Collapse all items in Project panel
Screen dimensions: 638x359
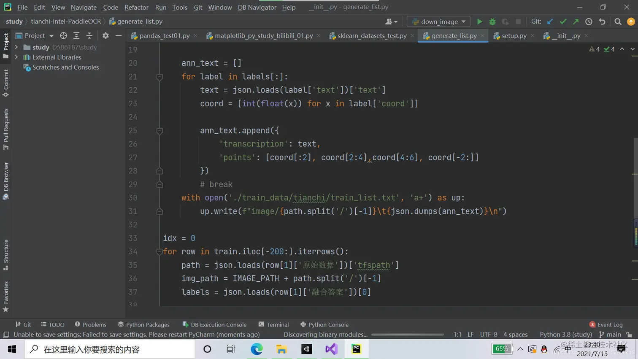(x=89, y=36)
